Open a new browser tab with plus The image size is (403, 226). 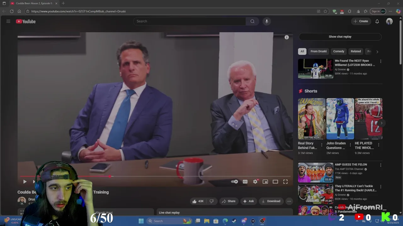63,3
